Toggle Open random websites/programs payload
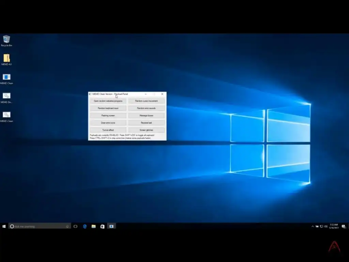This screenshot has width=349, height=262. pos(108,101)
